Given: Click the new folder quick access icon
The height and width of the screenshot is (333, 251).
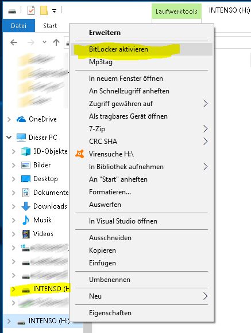Looking at the screenshot, I should coord(44,10).
